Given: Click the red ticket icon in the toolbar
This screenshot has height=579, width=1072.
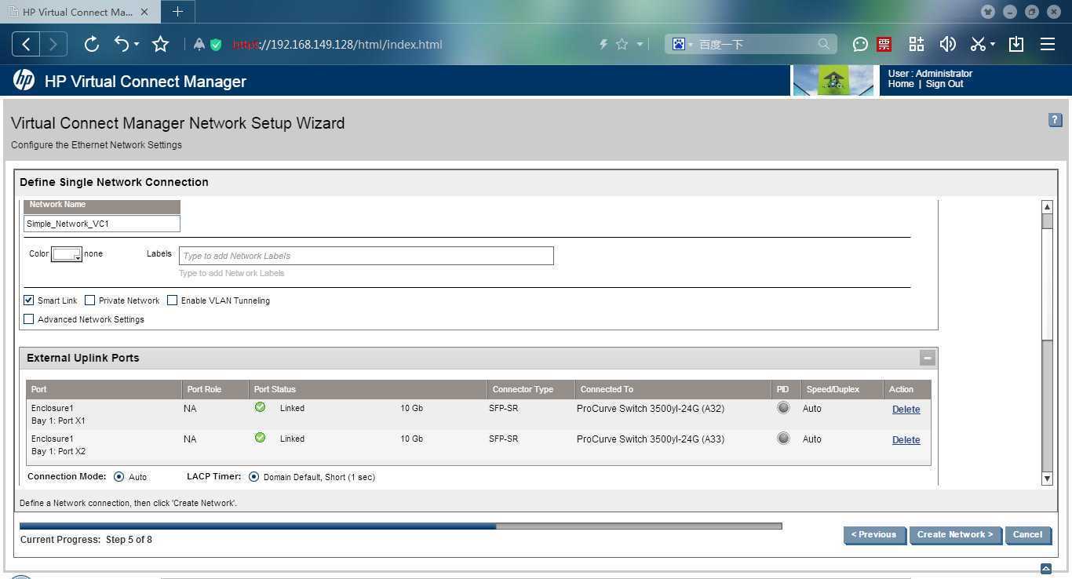Looking at the screenshot, I should pos(884,44).
